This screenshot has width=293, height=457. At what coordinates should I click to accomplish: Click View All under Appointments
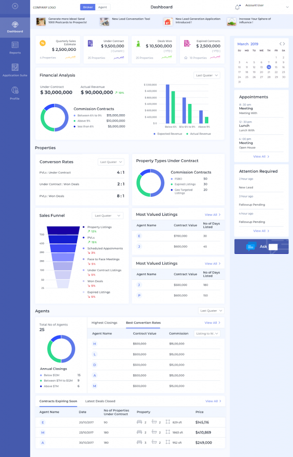coord(261,157)
